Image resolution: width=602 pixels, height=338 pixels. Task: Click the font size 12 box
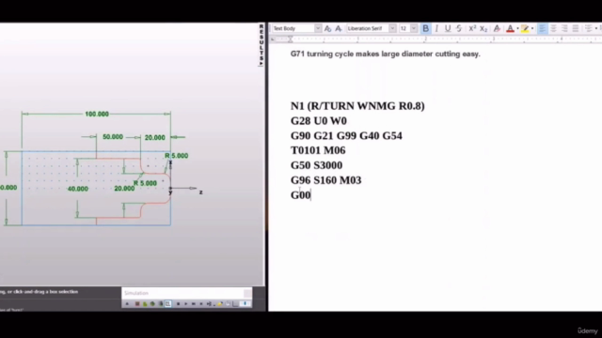(404, 28)
